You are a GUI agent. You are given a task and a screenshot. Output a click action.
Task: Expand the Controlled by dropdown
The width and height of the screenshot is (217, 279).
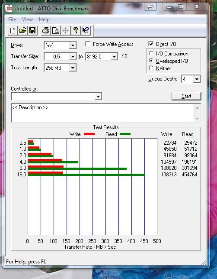click(98, 96)
